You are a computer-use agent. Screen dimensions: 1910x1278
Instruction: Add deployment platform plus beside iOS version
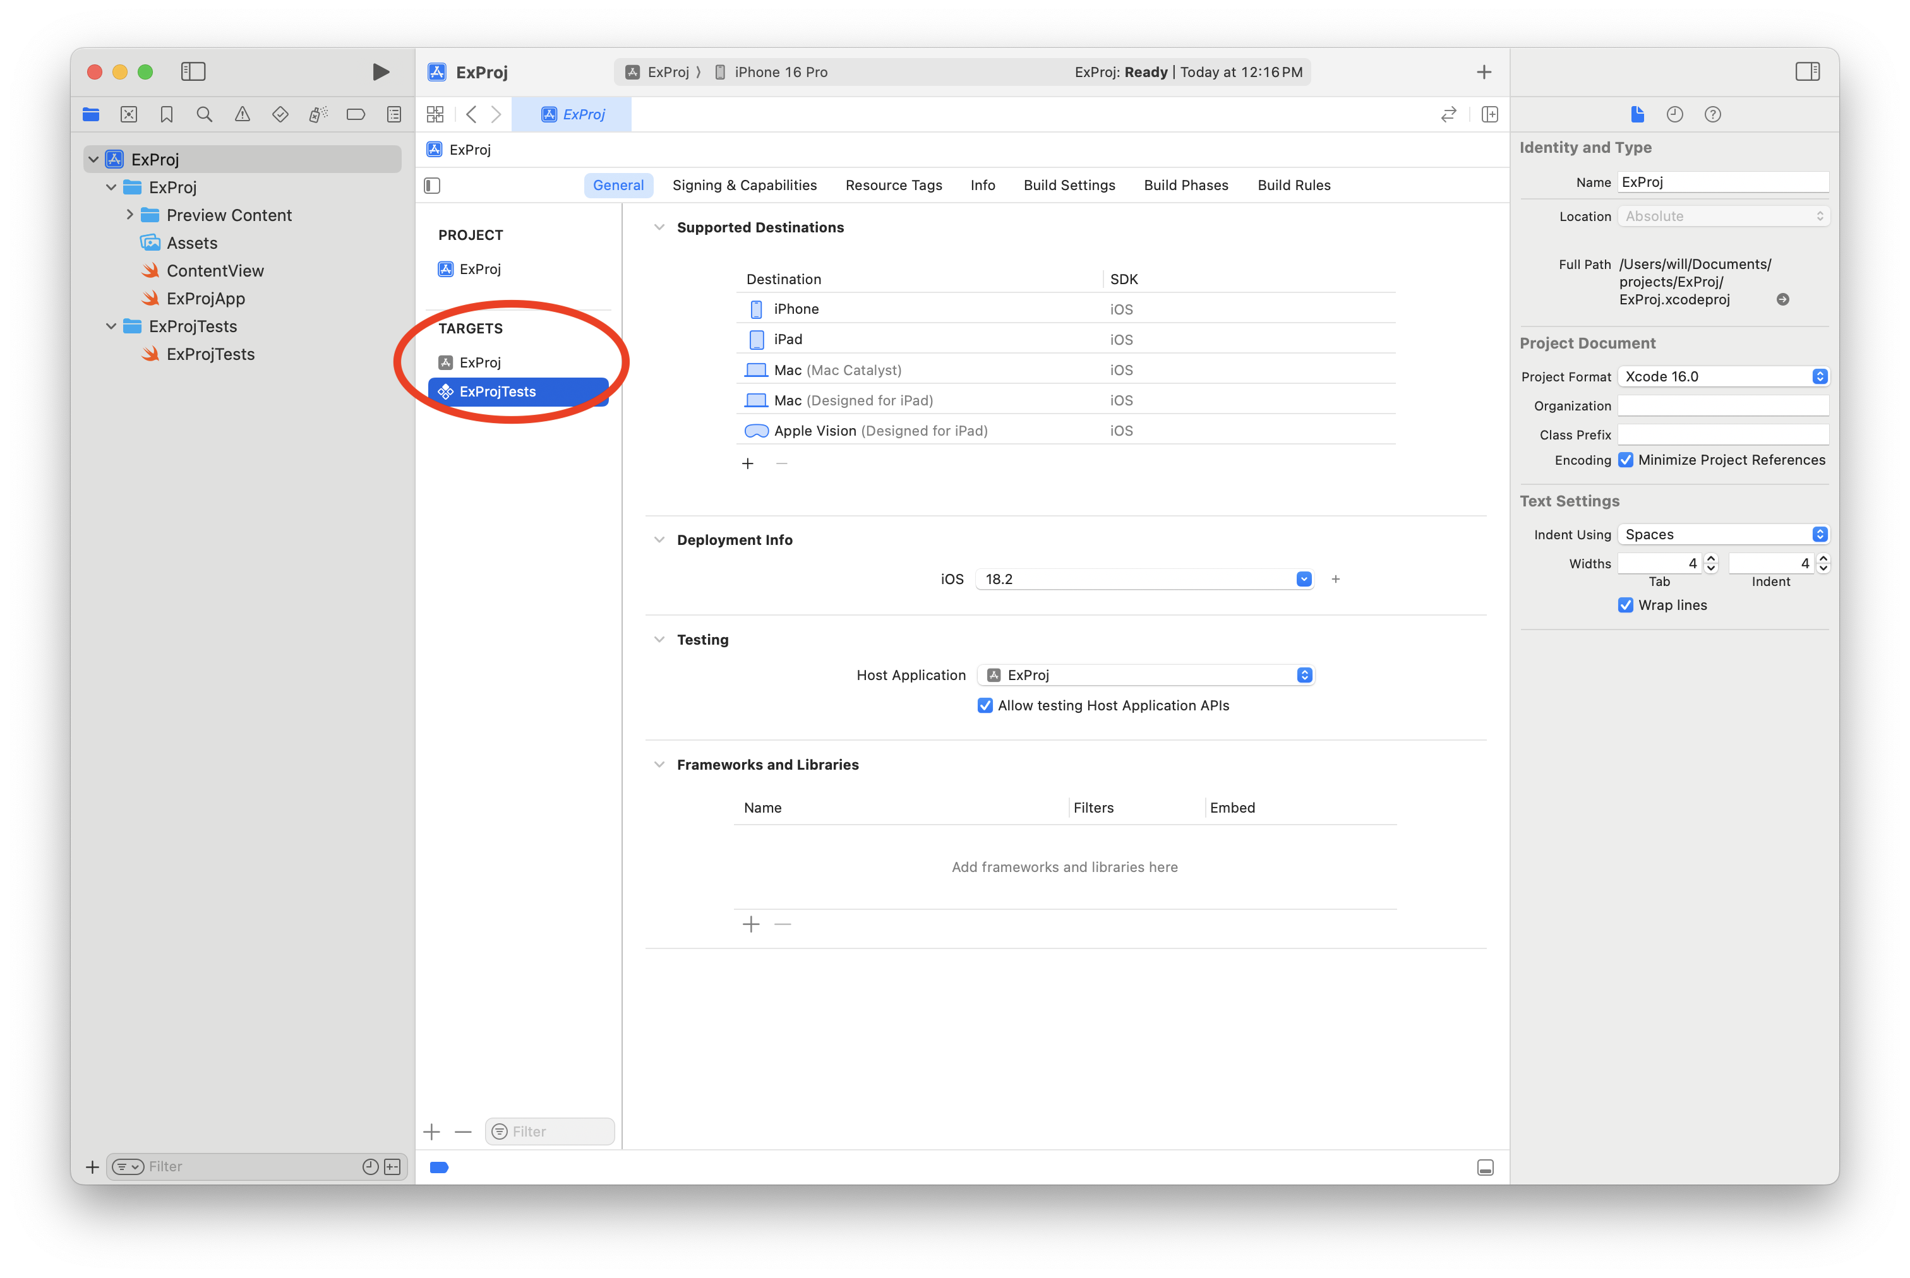pyautogui.click(x=1335, y=578)
